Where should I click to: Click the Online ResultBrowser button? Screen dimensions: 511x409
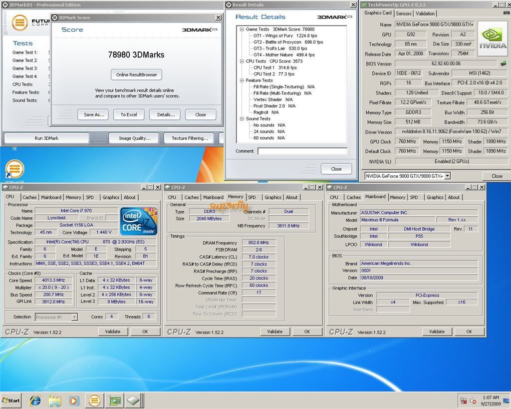tap(137, 75)
